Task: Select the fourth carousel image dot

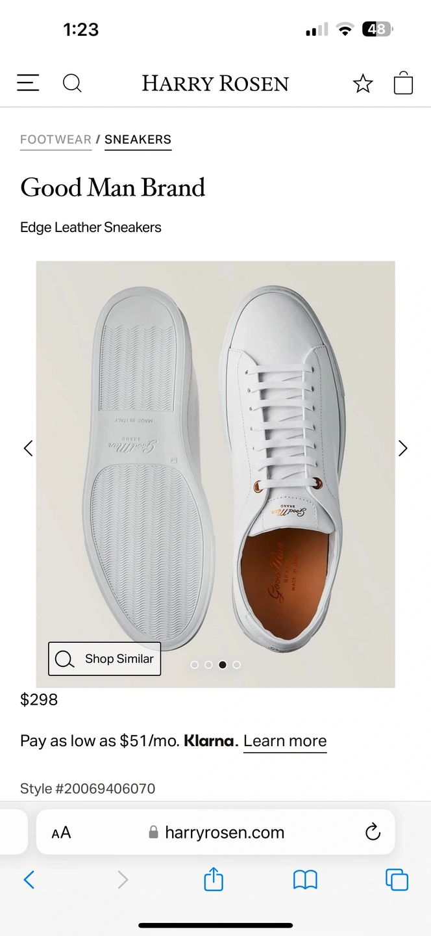Action: (x=236, y=664)
